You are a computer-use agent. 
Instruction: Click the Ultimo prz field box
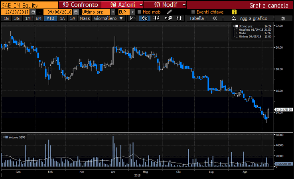coord(96,12)
